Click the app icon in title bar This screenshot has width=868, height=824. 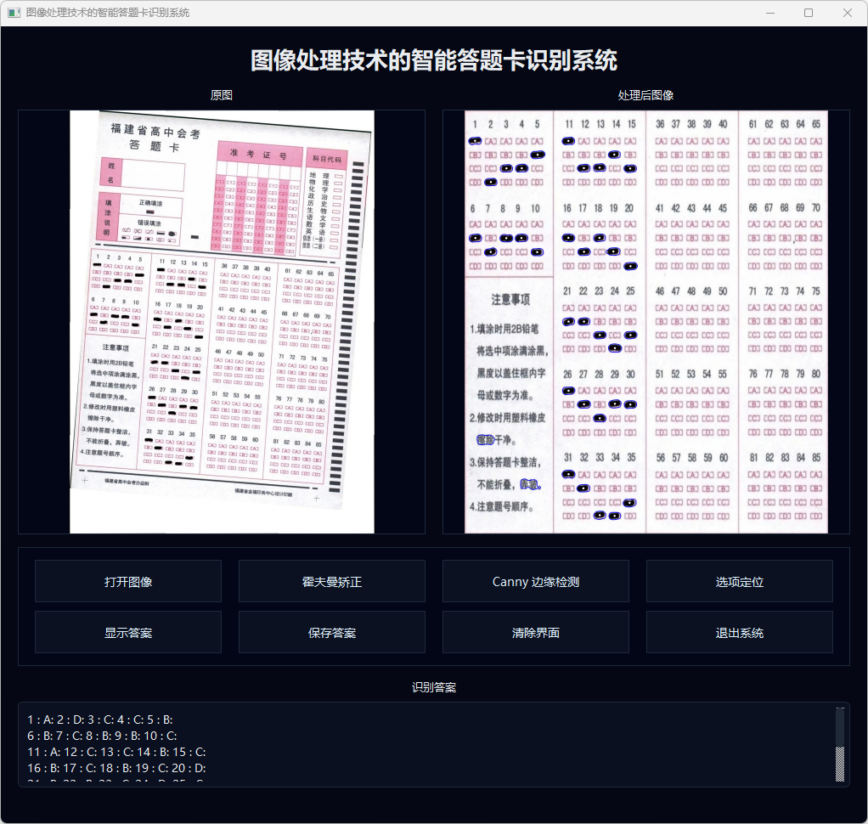click(14, 13)
